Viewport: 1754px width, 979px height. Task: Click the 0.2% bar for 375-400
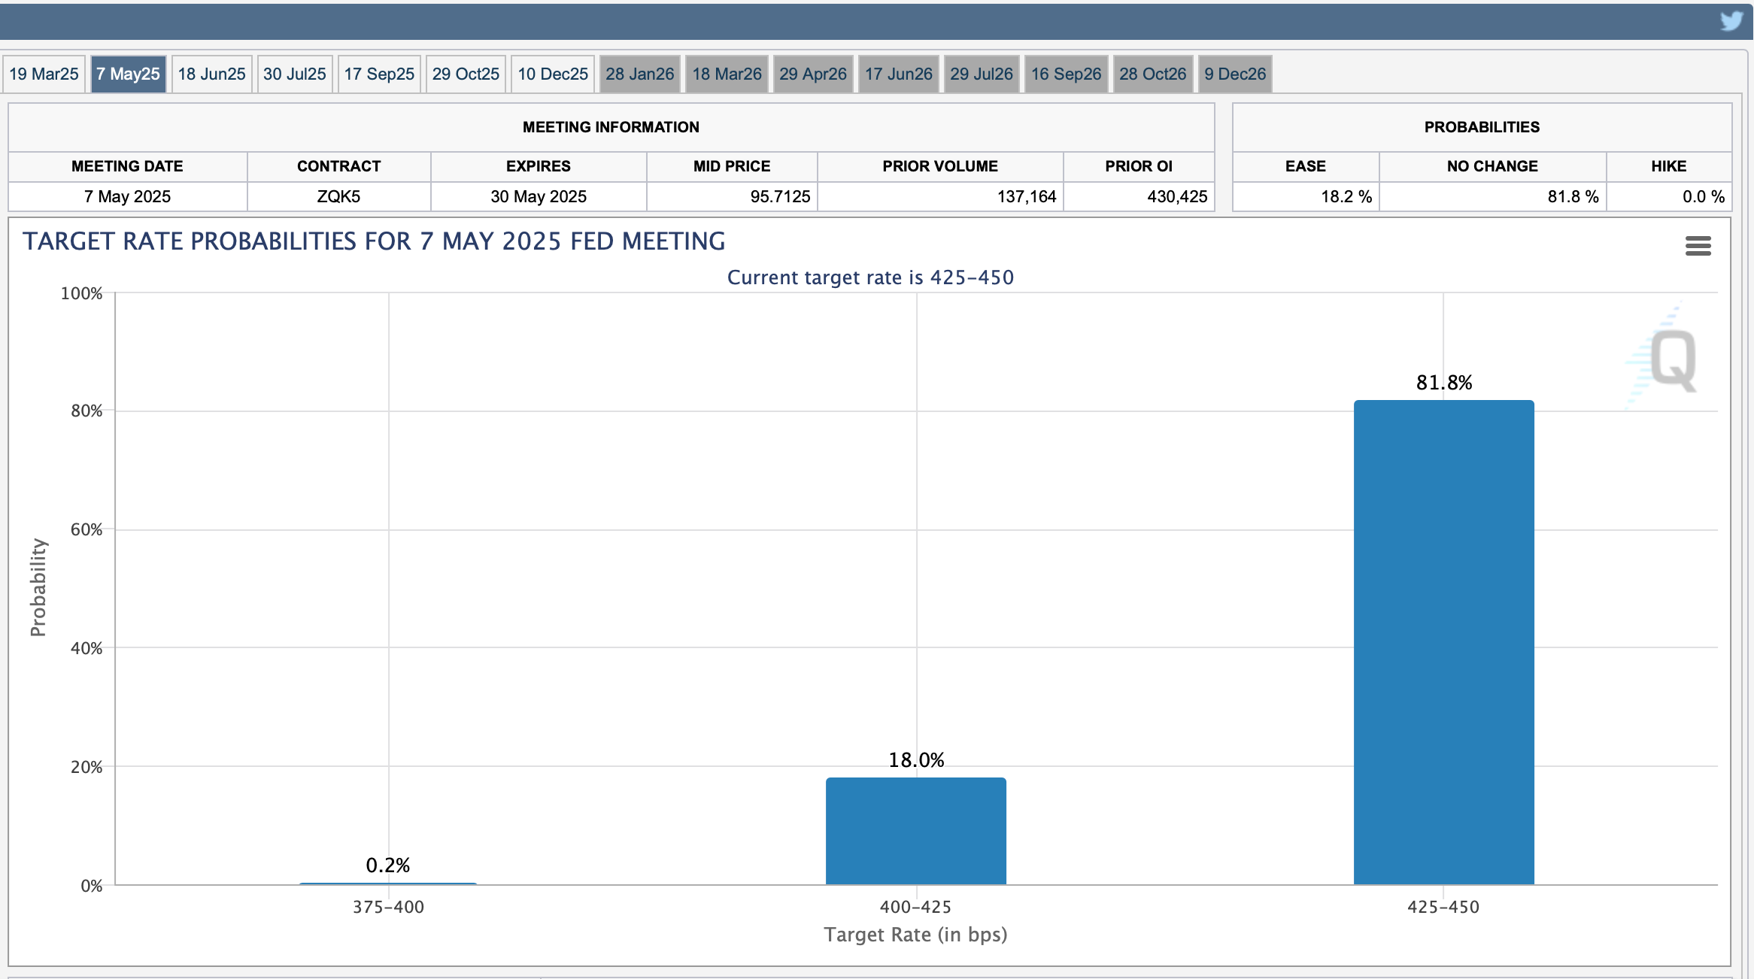coord(388,883)
